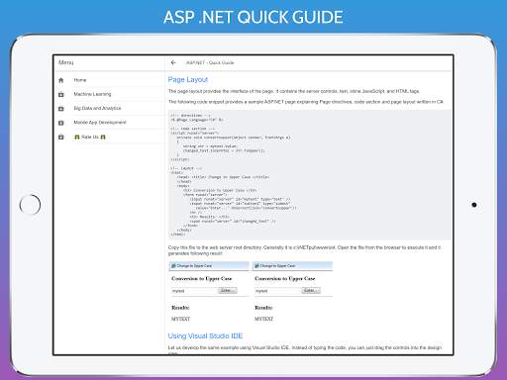The image size is (507, 380).
Task: Click the briefcase icon beside Machine Learning
Action: (x=61, y=94)
